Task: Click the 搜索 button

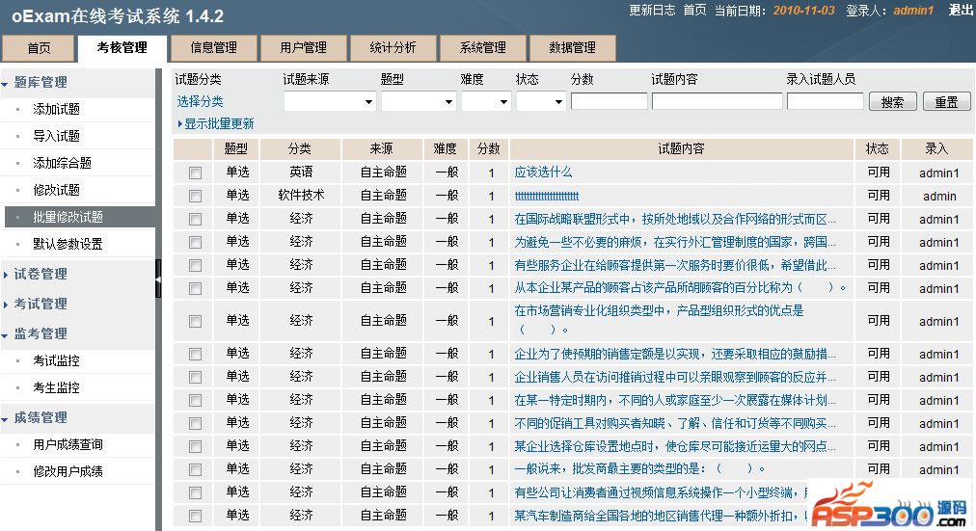Action: click(892, 101)
